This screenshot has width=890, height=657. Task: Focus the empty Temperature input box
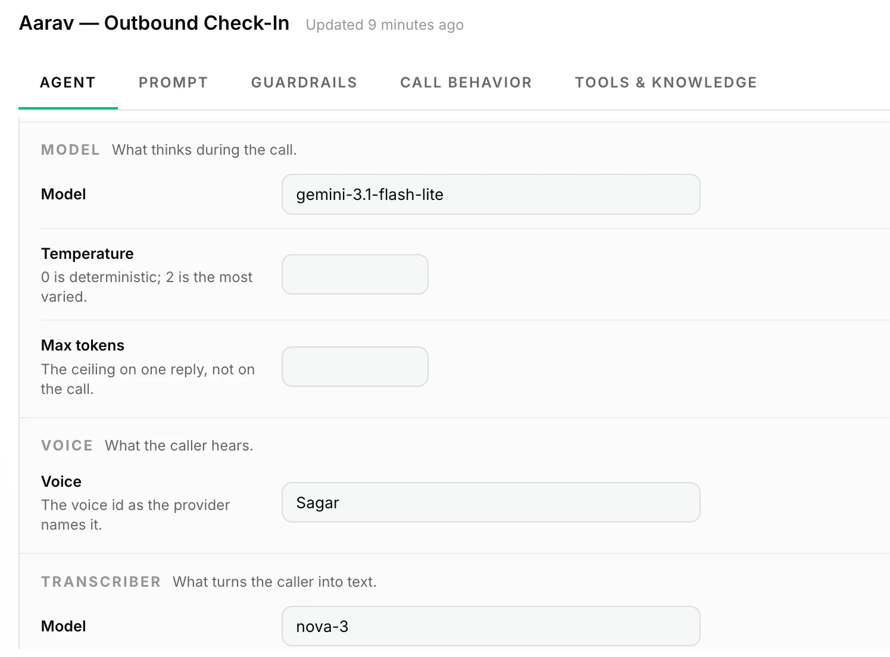pyautogui.click(x=355, y=274)
